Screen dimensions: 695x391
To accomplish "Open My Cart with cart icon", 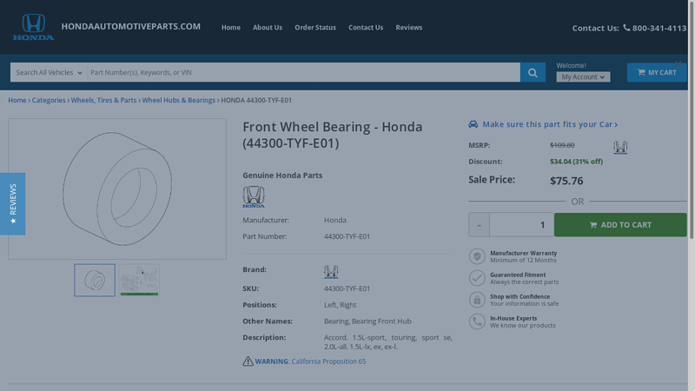I will 656,73.
